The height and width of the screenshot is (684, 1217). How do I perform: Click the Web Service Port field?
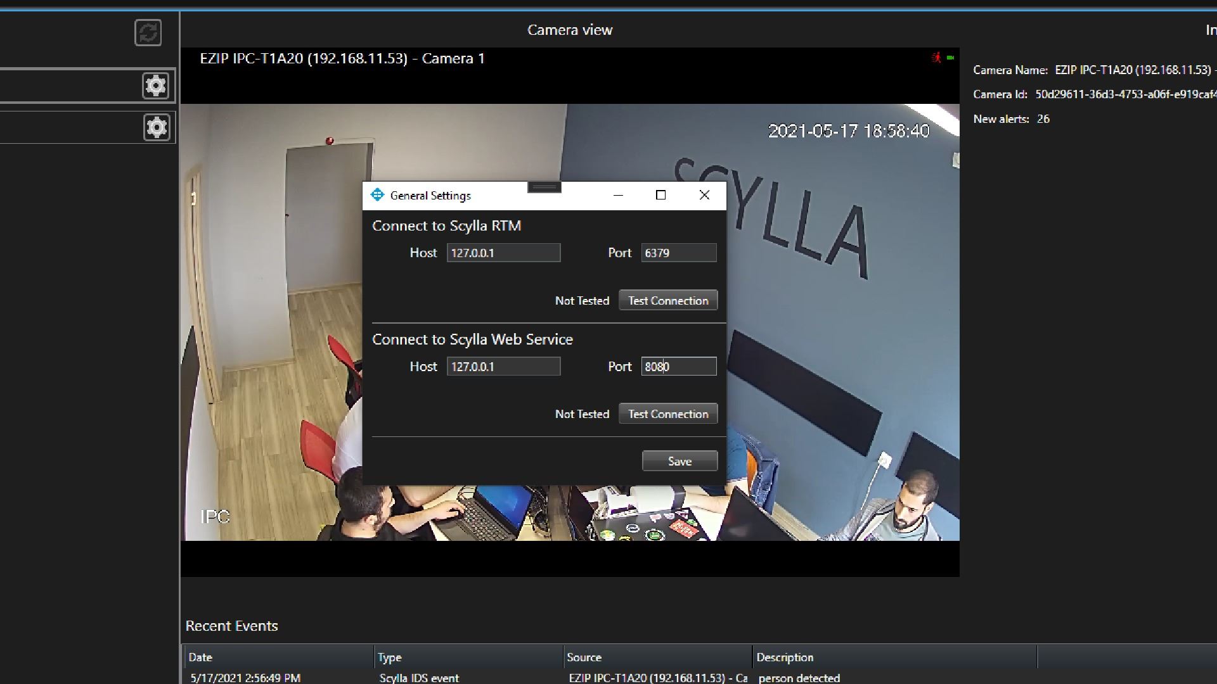pos(679,366)
